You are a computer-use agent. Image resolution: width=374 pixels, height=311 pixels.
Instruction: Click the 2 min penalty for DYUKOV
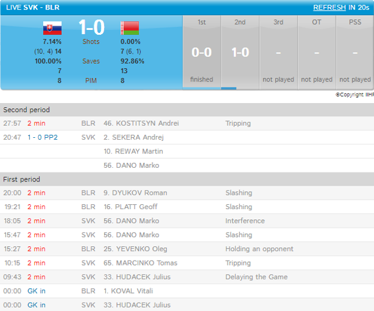pyautogui.click(x=37, y=193)
